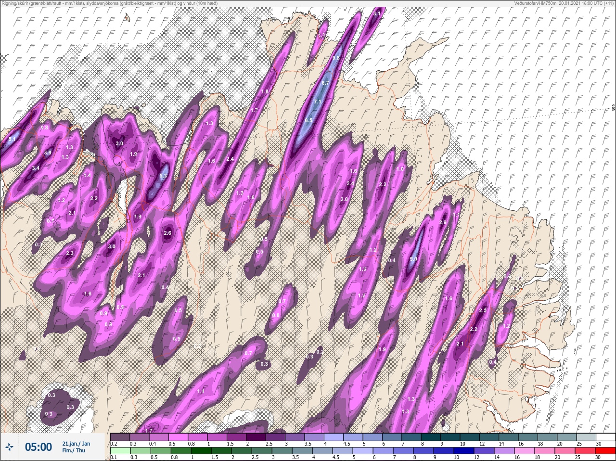The width and height of the screenshot is (616, 461).
Task: Click the date text "21.jan./ Jan"
Action: pyautogui.click(x=76, y=444)
